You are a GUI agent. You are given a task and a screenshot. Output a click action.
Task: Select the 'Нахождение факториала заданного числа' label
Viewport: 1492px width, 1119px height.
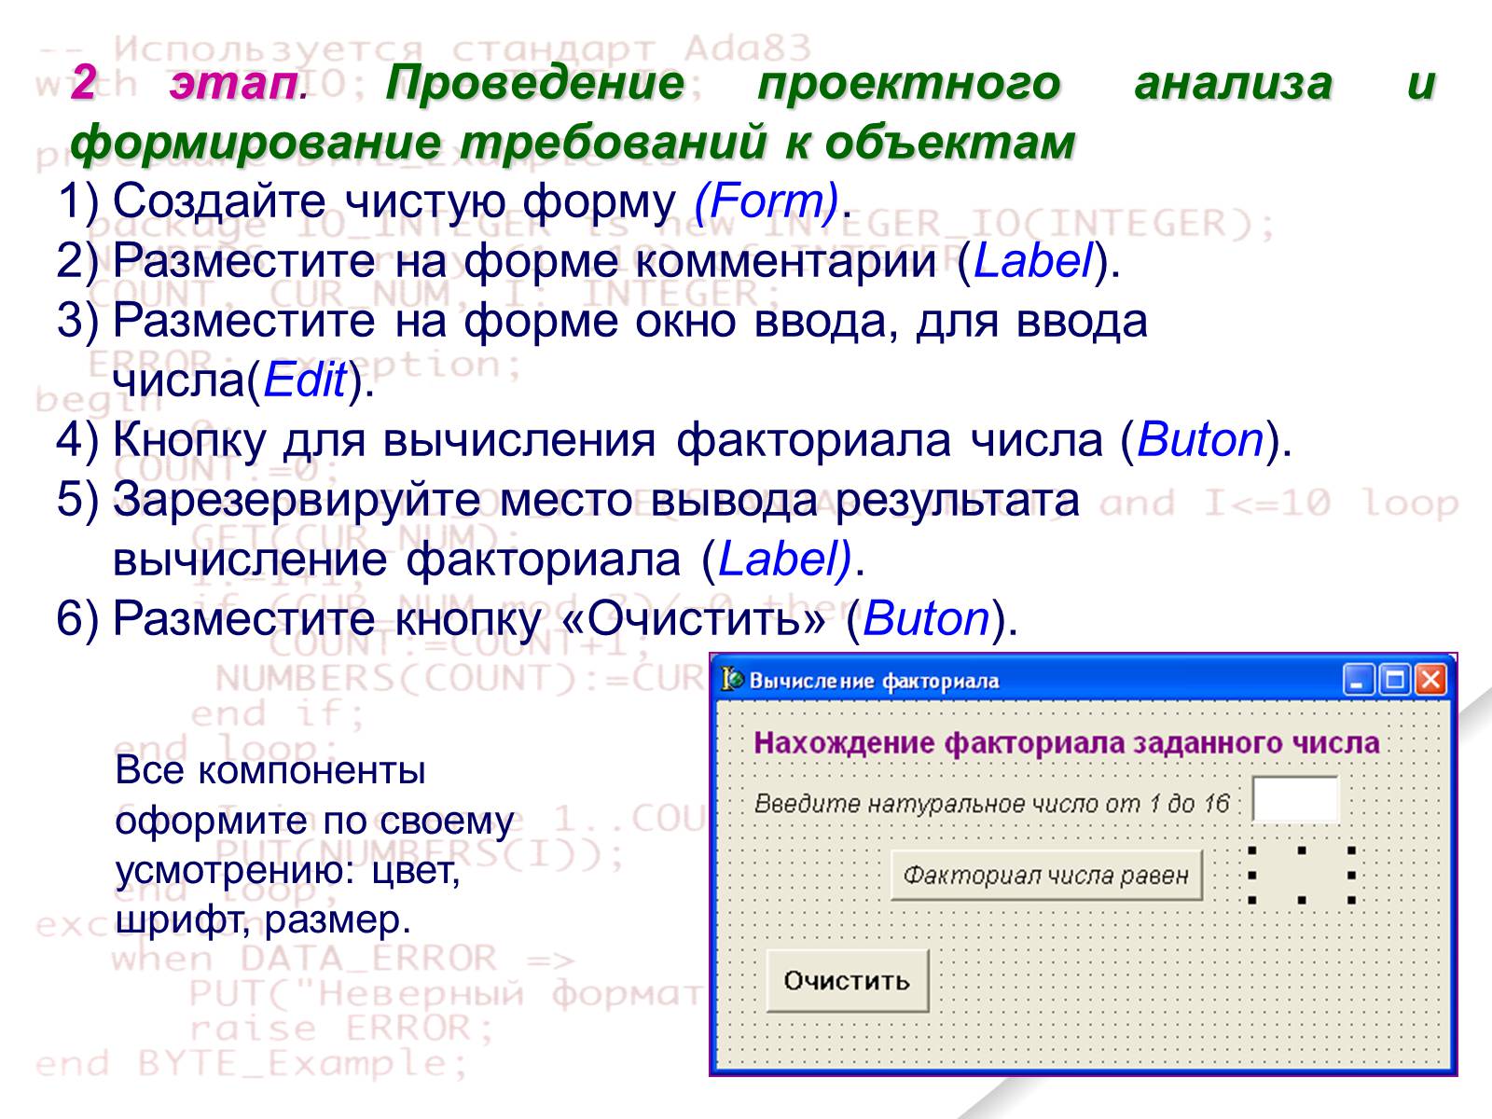[1066, 743]
